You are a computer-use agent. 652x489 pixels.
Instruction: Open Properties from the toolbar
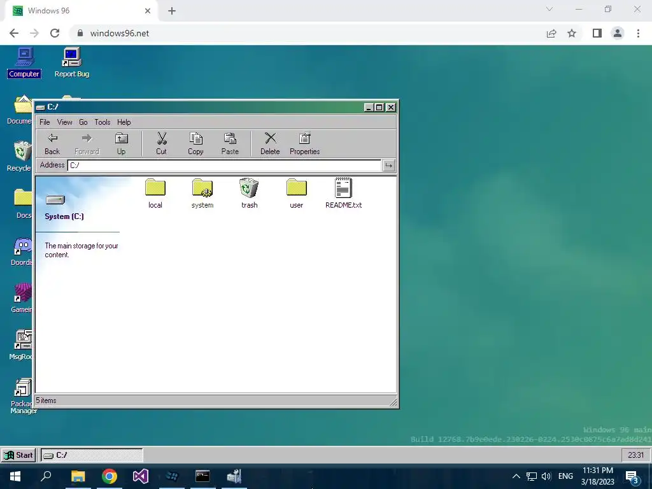pyautogui.click(x=304, y=144)
